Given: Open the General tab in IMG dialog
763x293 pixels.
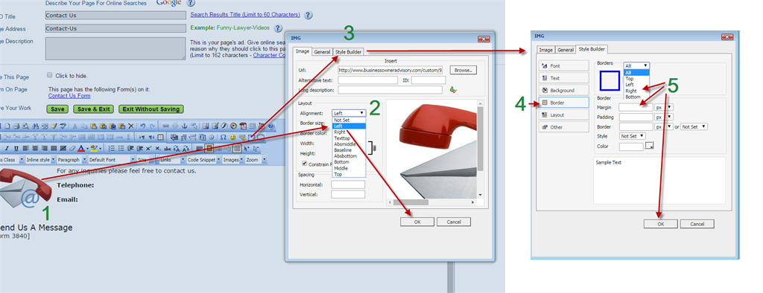Looking at the screenshot, I should tap(322, 51).
